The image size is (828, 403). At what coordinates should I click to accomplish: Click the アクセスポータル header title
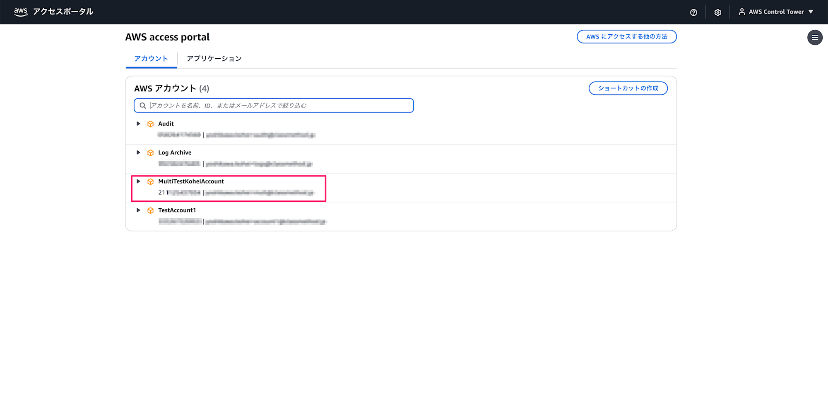[63, 12]
